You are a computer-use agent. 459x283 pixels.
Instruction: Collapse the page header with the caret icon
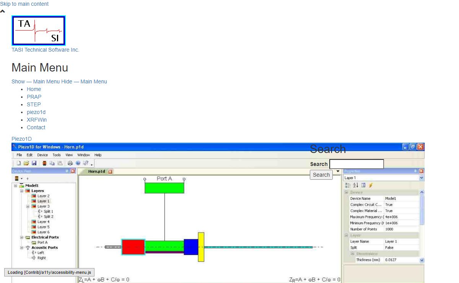coord(3,11)
